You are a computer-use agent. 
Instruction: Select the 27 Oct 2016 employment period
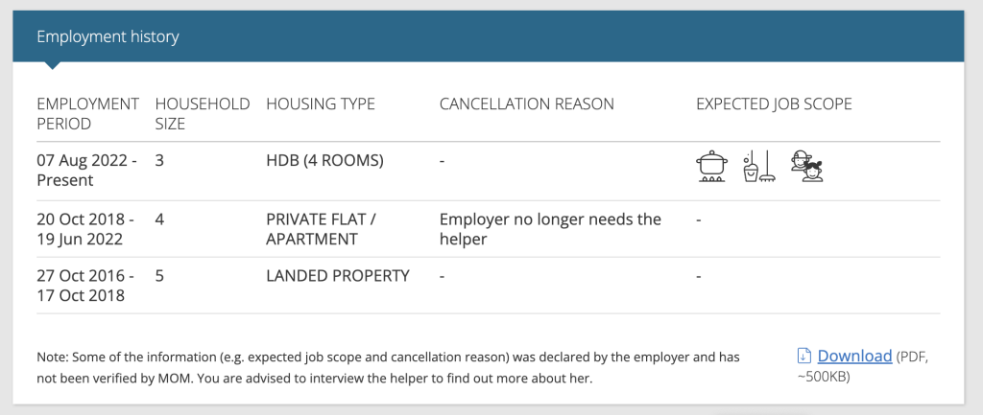[85, 286]
